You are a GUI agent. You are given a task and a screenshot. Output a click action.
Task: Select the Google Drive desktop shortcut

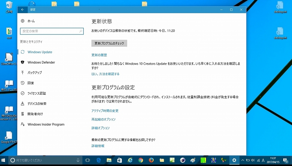click(x=9, y=137)
